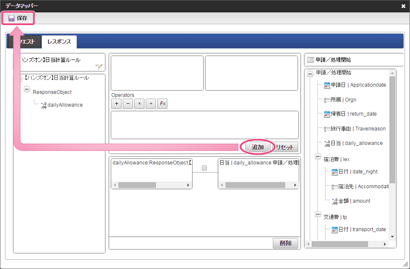
Task: Click calendar icon of 日付 | date_night
Action: click(x=334, y=172)
